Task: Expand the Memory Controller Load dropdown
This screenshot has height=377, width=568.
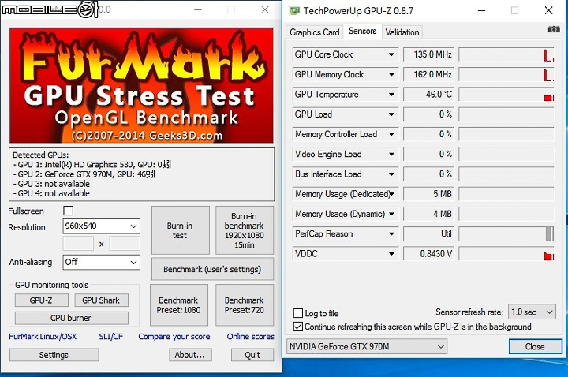Action: pyautogui.click(x=391, y=134)
